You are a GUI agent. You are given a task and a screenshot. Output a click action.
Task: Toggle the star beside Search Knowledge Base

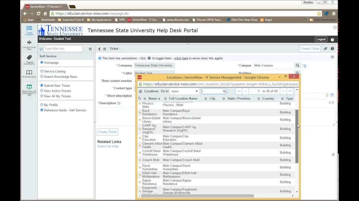point(42,76)
